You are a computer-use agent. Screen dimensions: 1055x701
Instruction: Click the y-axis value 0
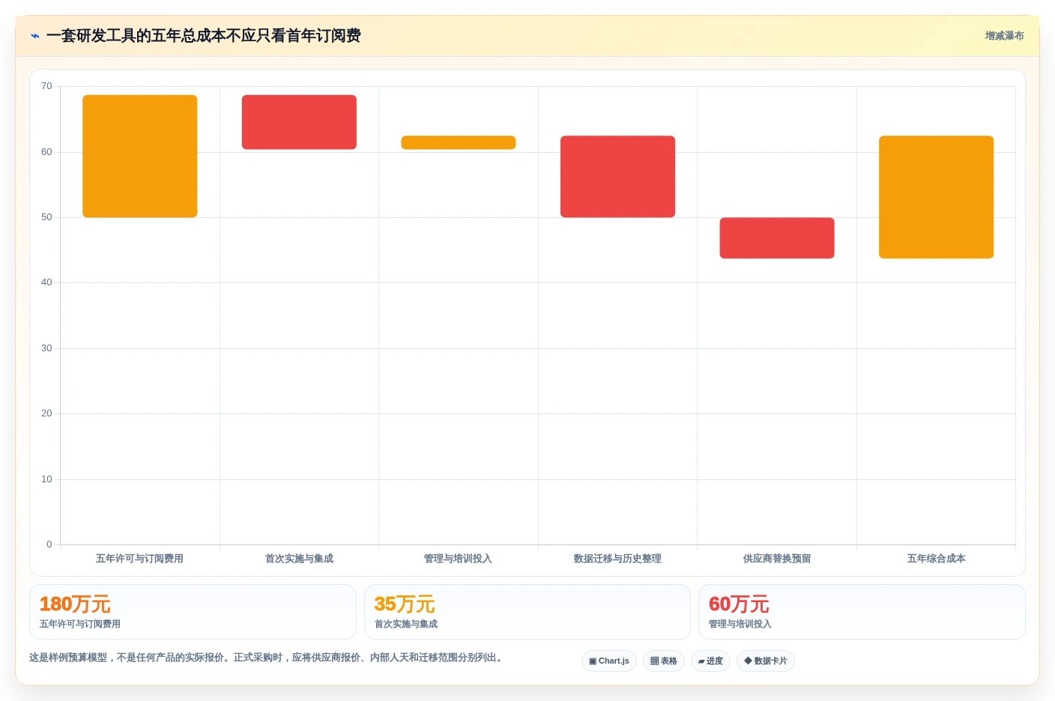(x=49, y=544)
